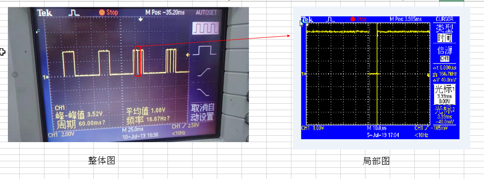Select the left oscilloscope photo of the pulse train
The image size is (484, 179).
pos(128,74)
